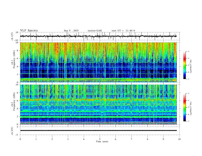This screenshot has height=156, width=202.
Task: Click time-axis tick label "5"
Action: tap(100, 139)
